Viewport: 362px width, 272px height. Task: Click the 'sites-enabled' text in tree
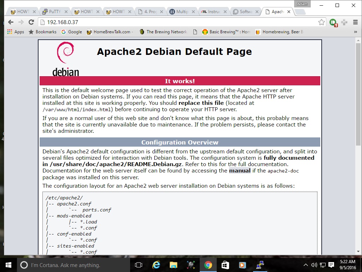coord(76,246)
